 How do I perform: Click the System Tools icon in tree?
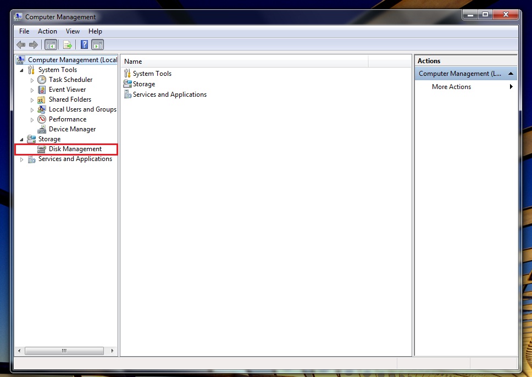point(31,70)
